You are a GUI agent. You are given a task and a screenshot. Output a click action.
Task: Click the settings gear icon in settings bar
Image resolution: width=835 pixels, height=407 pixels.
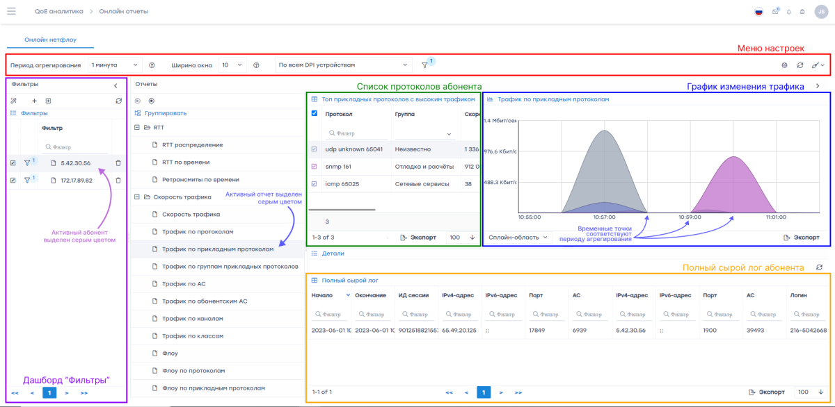click(784, 65)
